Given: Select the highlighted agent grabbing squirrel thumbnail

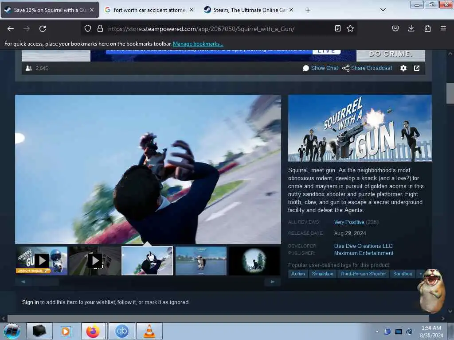Looking at the screenshot, I should [147, 261].
